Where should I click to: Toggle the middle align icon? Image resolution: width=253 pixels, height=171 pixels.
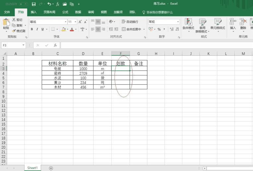click(98, 22)
